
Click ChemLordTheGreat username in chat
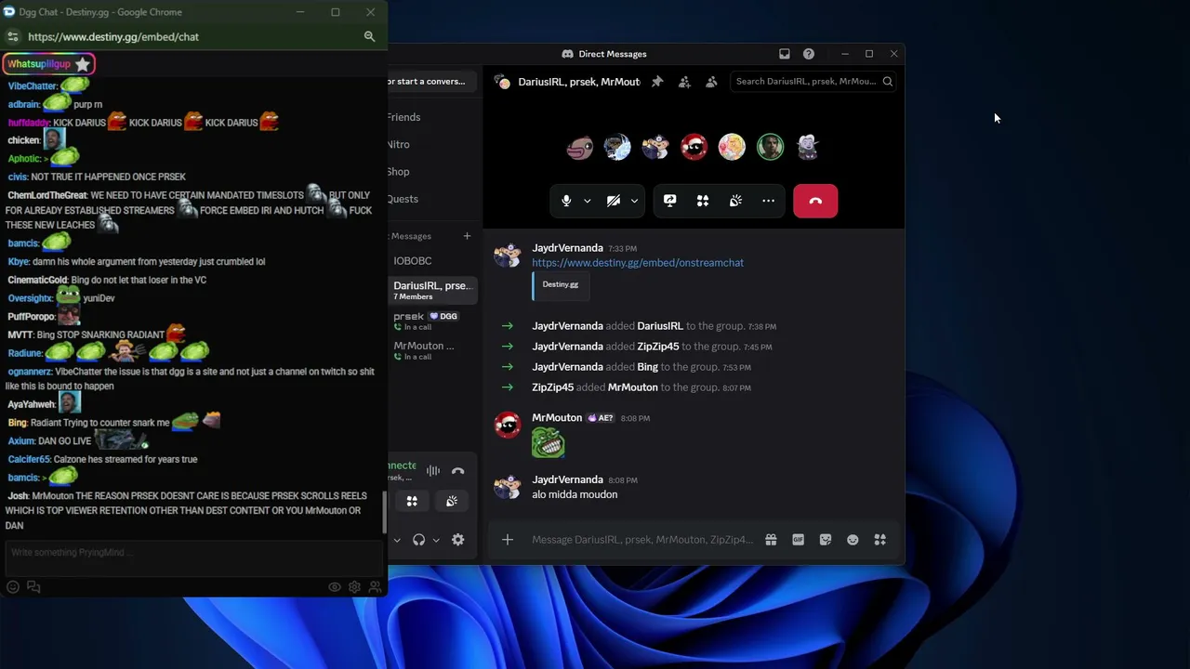pos(47,196)
